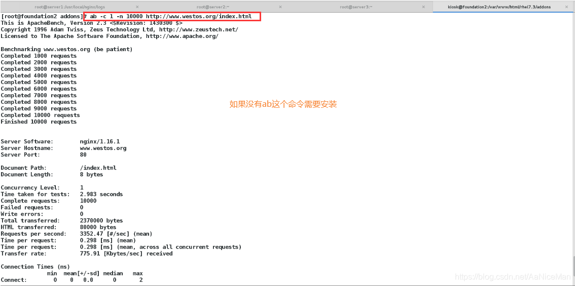Click the '80000 bytes' value

[98, 227]
